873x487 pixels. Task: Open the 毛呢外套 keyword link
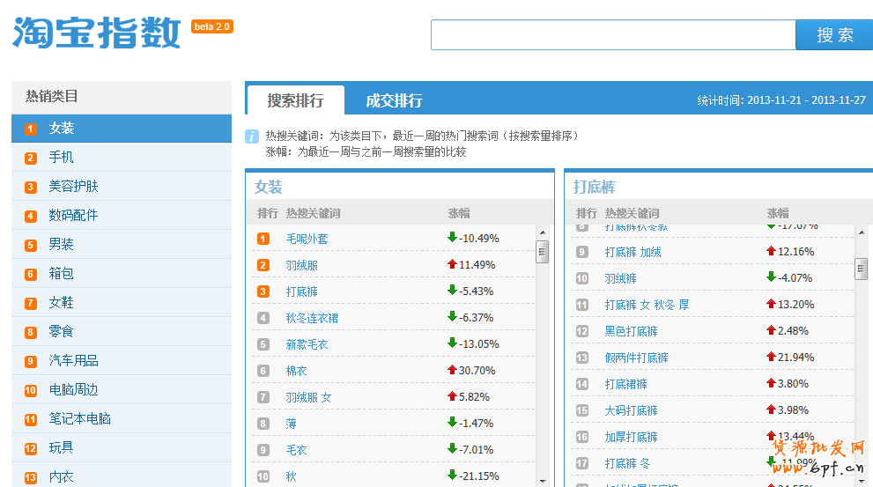coord(307,239)
